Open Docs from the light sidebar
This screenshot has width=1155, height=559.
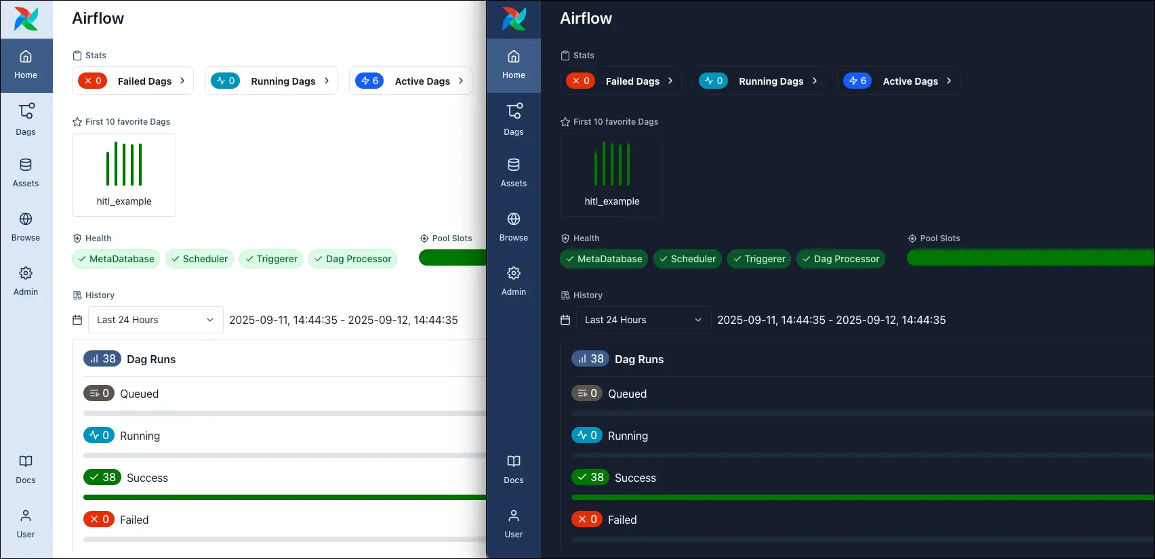[x=26, y=469]
